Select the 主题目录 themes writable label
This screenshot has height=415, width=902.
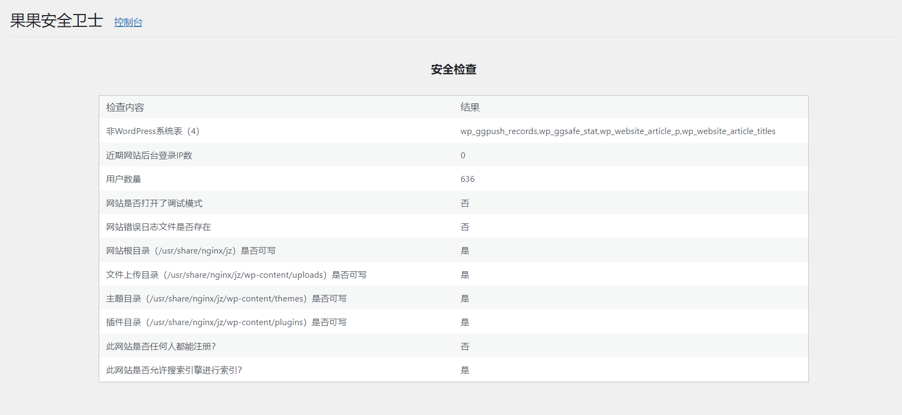[x=226, y=299]
